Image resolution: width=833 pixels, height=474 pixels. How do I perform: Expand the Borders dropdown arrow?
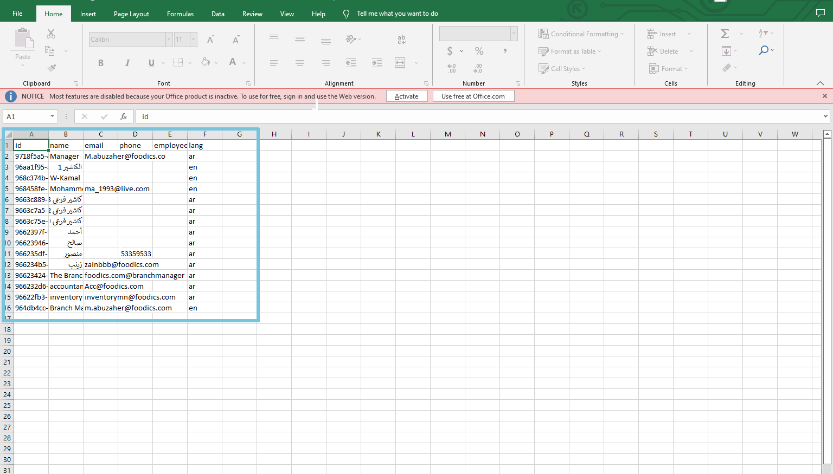coord(189,62)
